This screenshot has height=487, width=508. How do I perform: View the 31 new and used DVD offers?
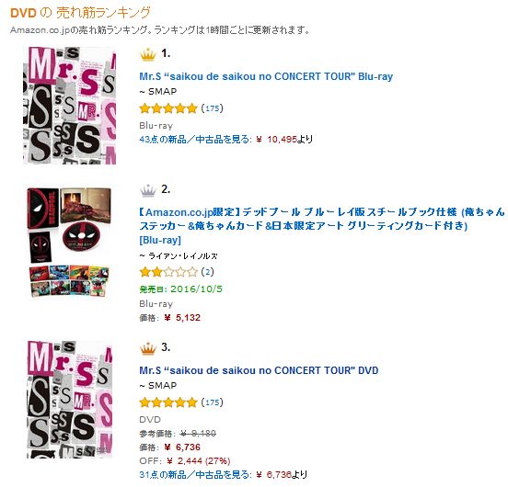(x=194, y=475)
